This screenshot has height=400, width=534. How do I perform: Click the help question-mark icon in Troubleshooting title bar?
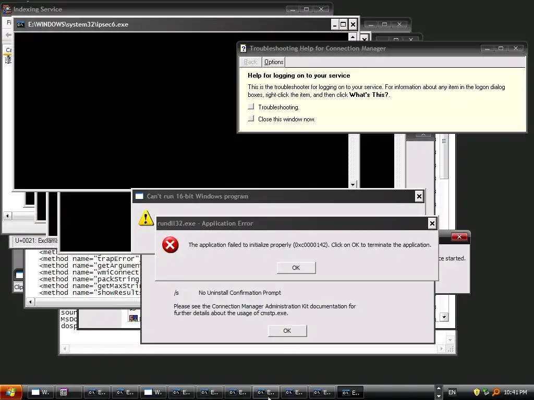click(243, 48)
